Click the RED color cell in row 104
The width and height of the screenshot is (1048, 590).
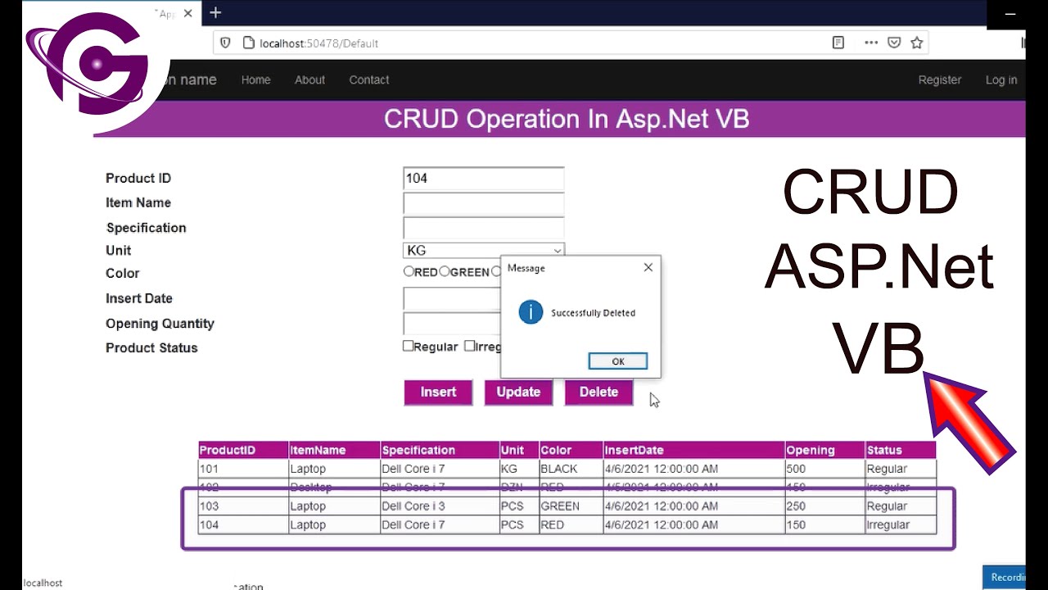pyautogui.click(x=571, y=525)
